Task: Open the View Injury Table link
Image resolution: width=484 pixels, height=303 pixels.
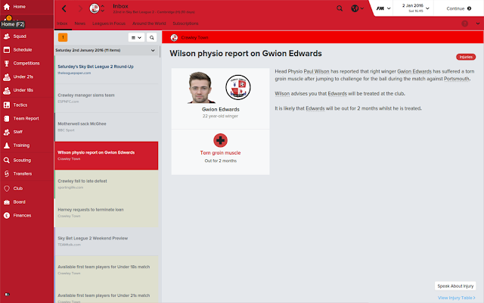Action: click(457, 298)
